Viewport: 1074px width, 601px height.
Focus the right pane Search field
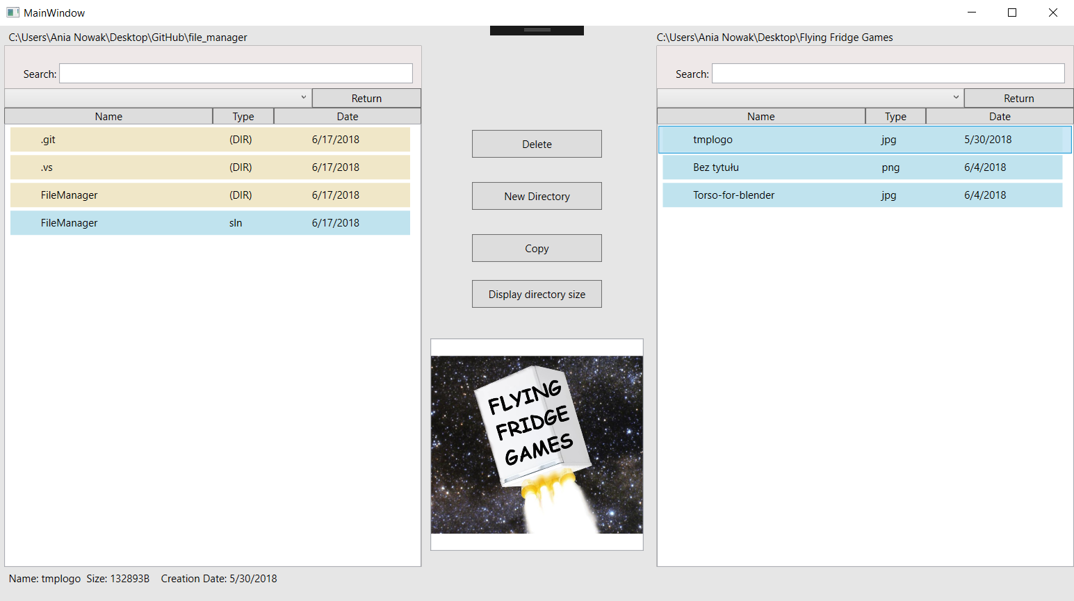pyautogui.click(x=888, y=74)
